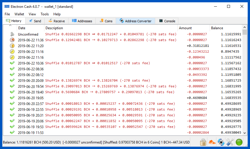Click clock icon of the -0.000496 transaction
Viewport: 250px width, 149px height.
pos(12,57)
